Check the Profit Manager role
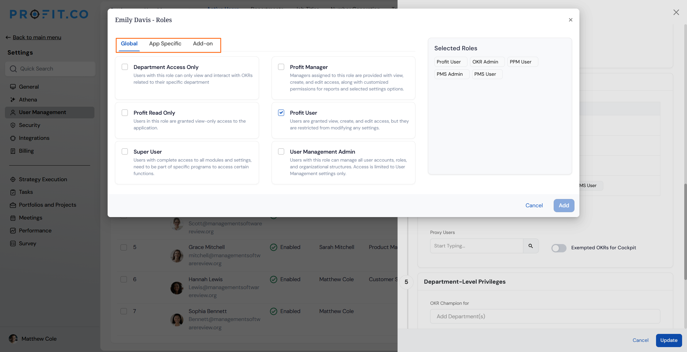The image size is (687, 352). coord(281,67)
